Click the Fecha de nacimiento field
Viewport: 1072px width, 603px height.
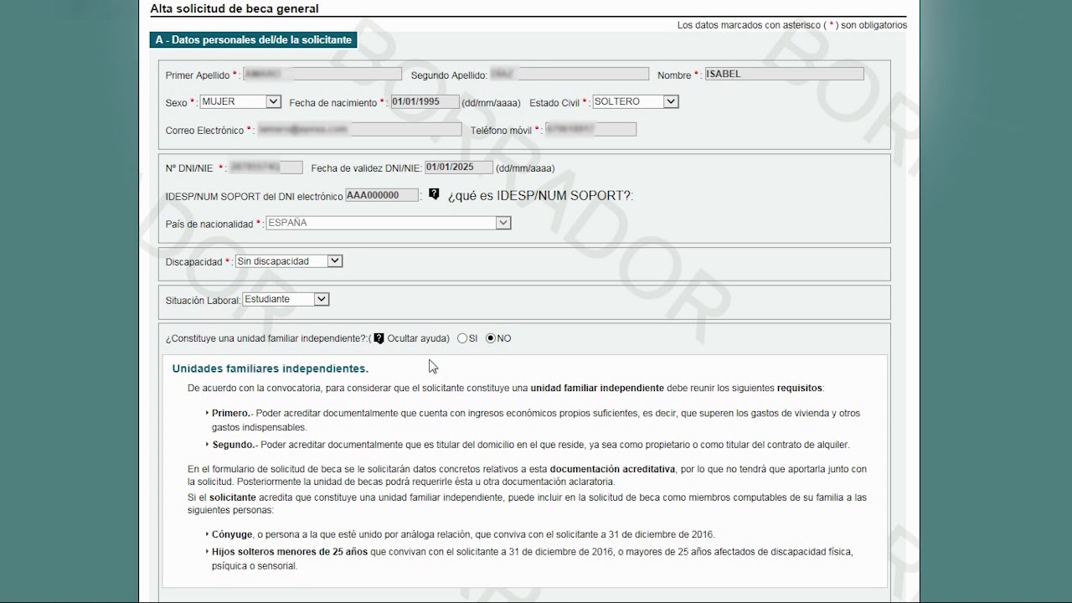click(x=425, y=101)
